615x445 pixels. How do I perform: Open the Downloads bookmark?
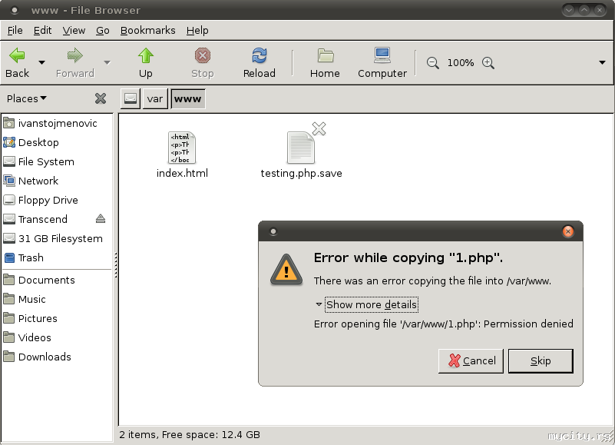tap(57, 357)
